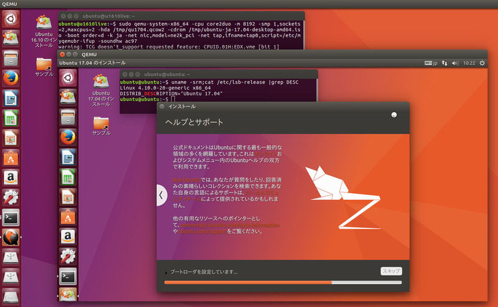Click the 'warning: TCG doesn't support' terminal line
This screenshot has width=498, height=307.
tap(169, 47)
